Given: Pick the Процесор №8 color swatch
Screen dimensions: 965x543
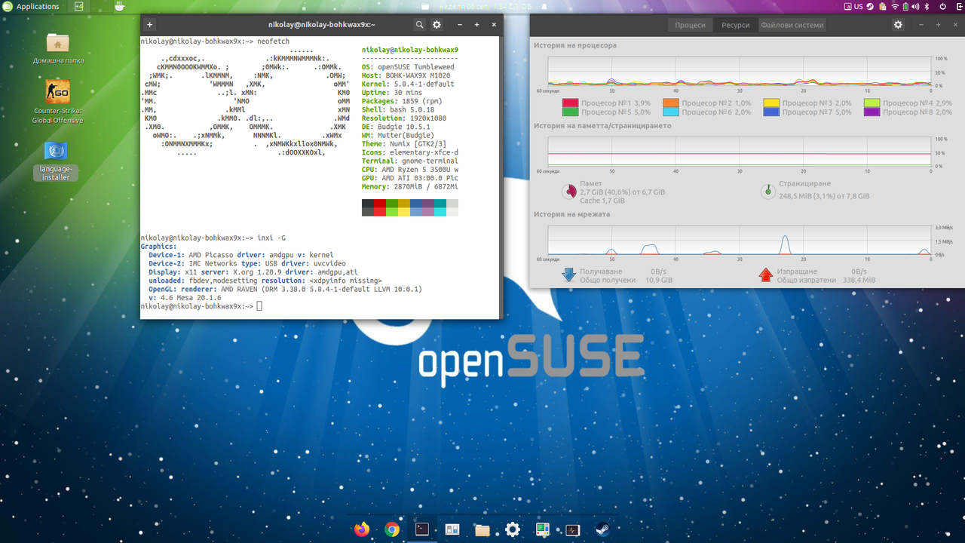Looking at the screenshot, I should [872, 112].
